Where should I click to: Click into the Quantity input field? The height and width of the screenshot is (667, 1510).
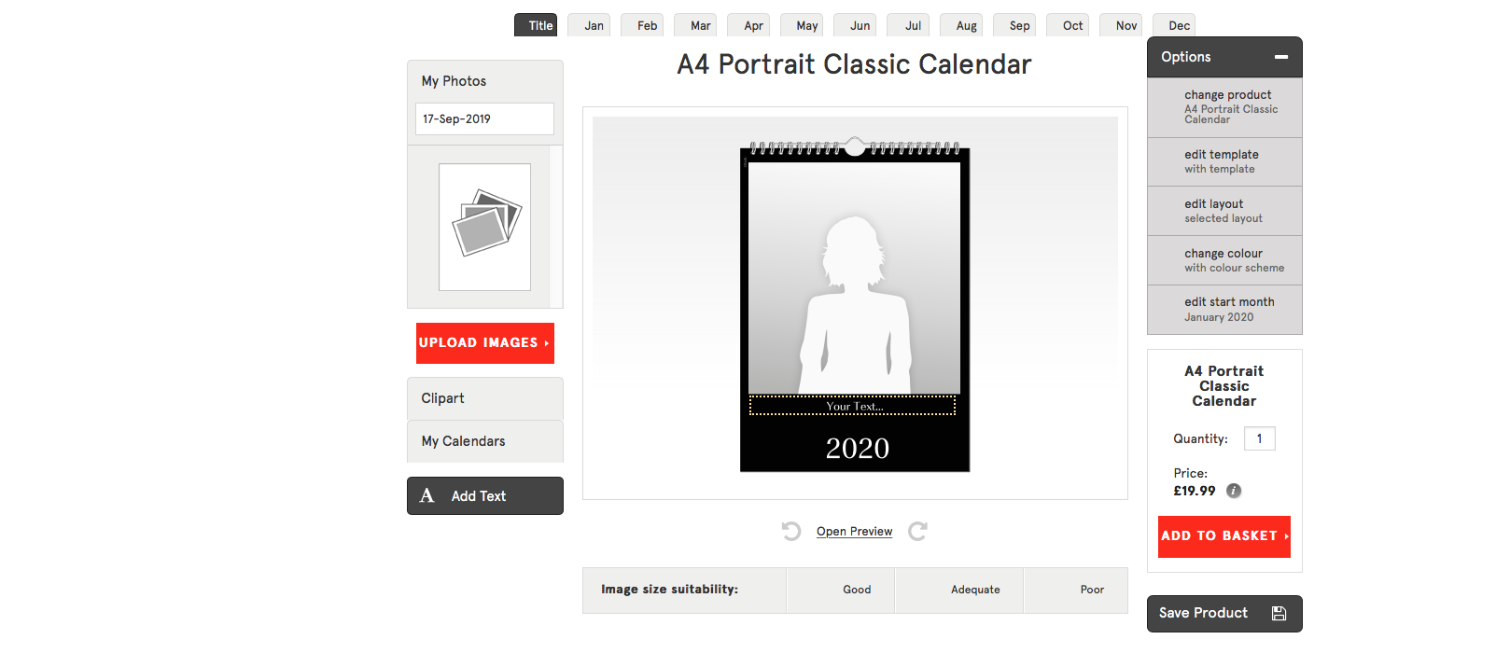point(1259,439)
